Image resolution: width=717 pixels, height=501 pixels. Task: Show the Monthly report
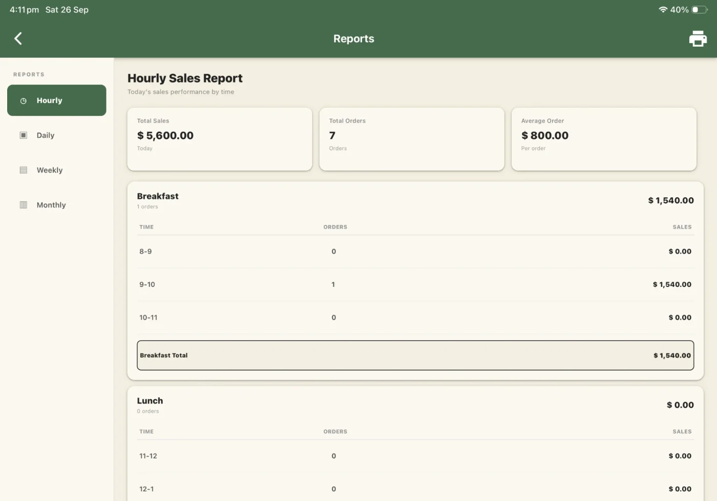tap(57, 205)
